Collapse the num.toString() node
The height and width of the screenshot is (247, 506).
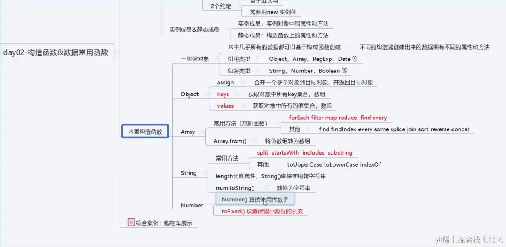point(266,187)
